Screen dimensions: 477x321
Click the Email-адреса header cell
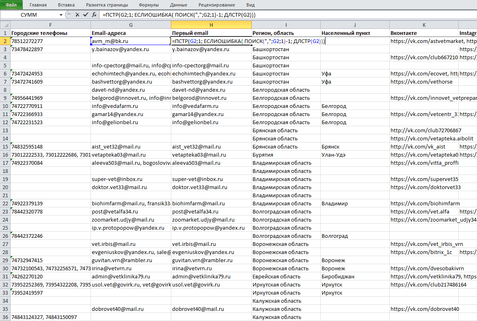(131, 33)
